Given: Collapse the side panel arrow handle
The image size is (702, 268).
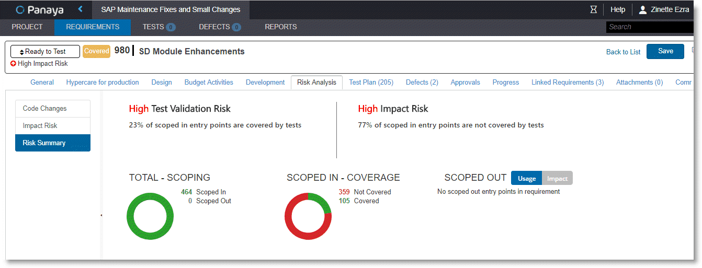Looking at the screenshot, I should point(101,215).
